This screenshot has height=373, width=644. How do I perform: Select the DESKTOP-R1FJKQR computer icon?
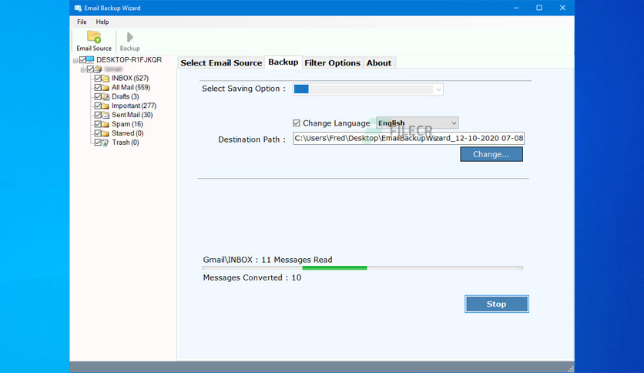[90, 59]
